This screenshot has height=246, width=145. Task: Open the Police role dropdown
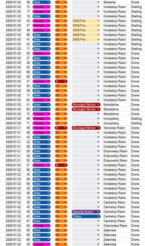(86, 216)
